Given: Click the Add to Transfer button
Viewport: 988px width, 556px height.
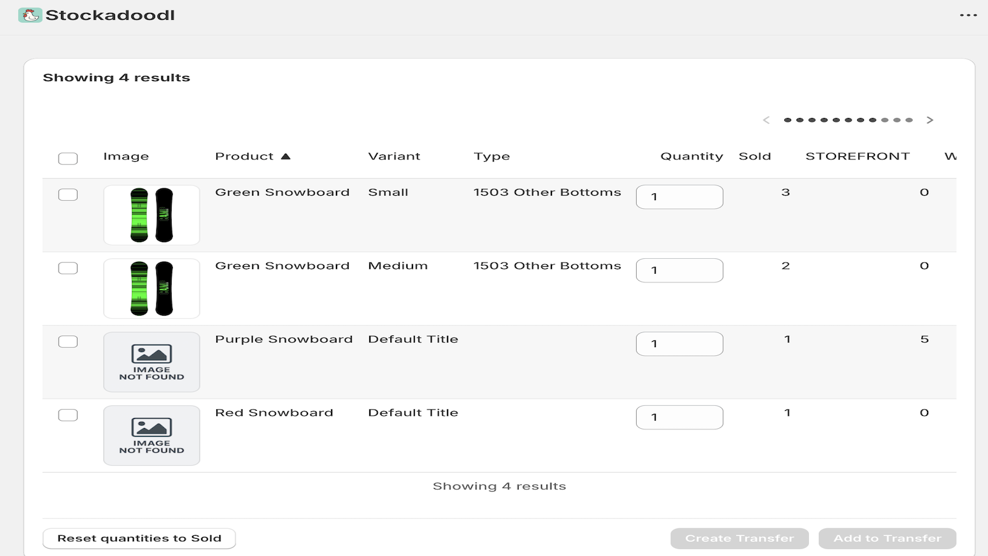Looking at the screenshot, I should (887, 538).
